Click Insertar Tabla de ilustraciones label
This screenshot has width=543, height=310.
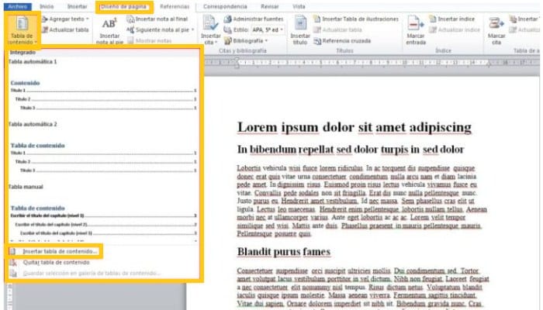pyautogui.click(x=361, y=19)
